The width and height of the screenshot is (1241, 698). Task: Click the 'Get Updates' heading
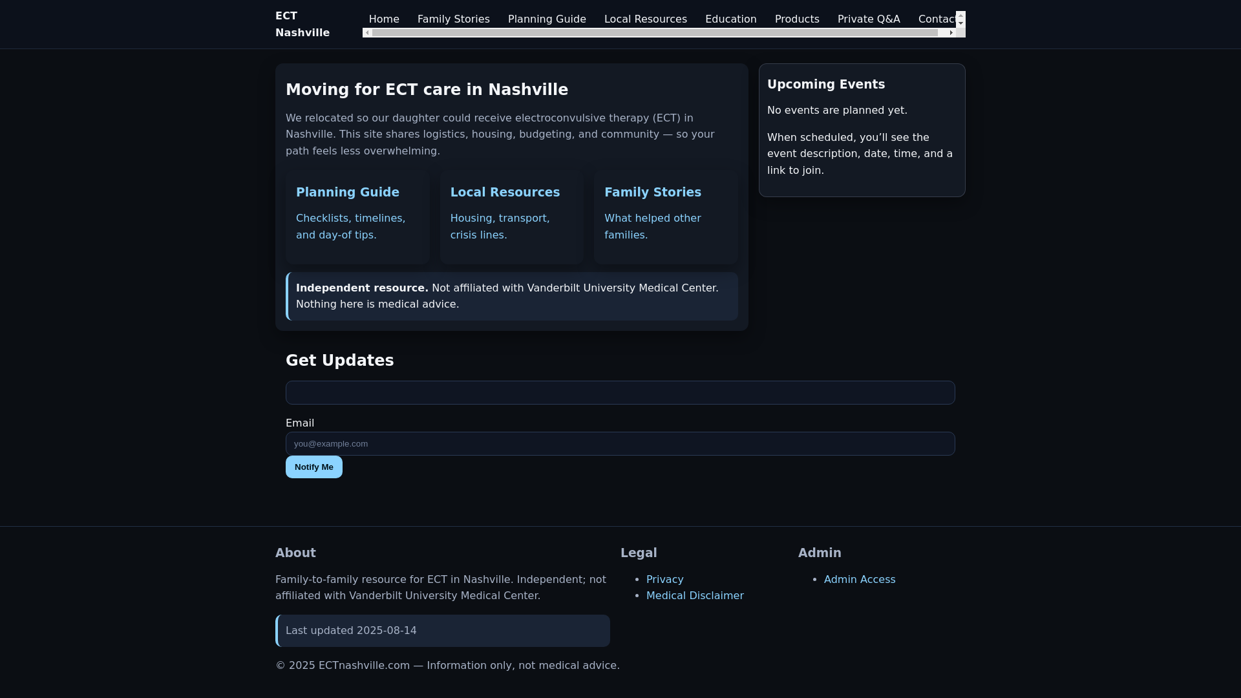[339, 361]
